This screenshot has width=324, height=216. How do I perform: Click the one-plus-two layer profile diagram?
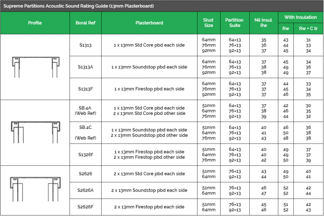(35, 132)
